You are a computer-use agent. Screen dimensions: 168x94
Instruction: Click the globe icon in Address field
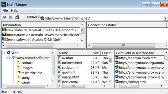coord(42,18)
